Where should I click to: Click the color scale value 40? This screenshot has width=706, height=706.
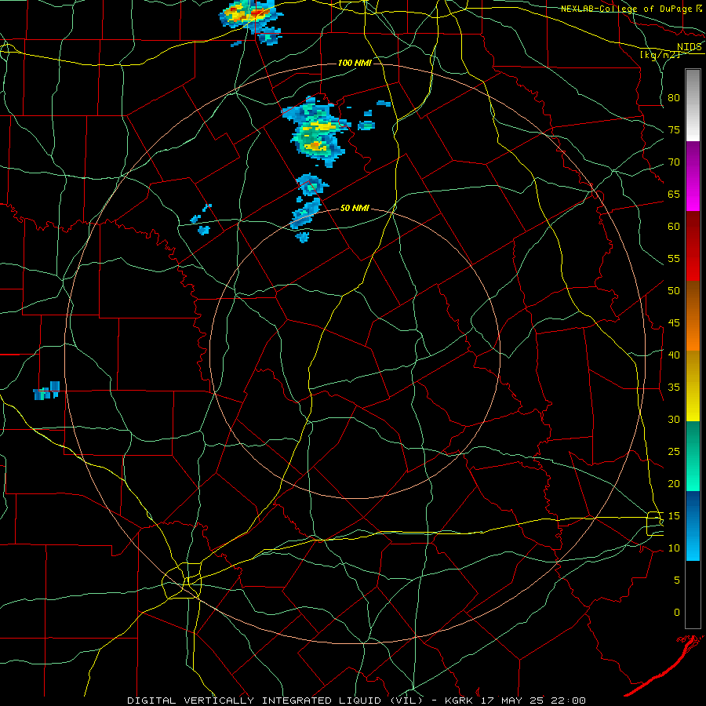[x=674, y=355]
